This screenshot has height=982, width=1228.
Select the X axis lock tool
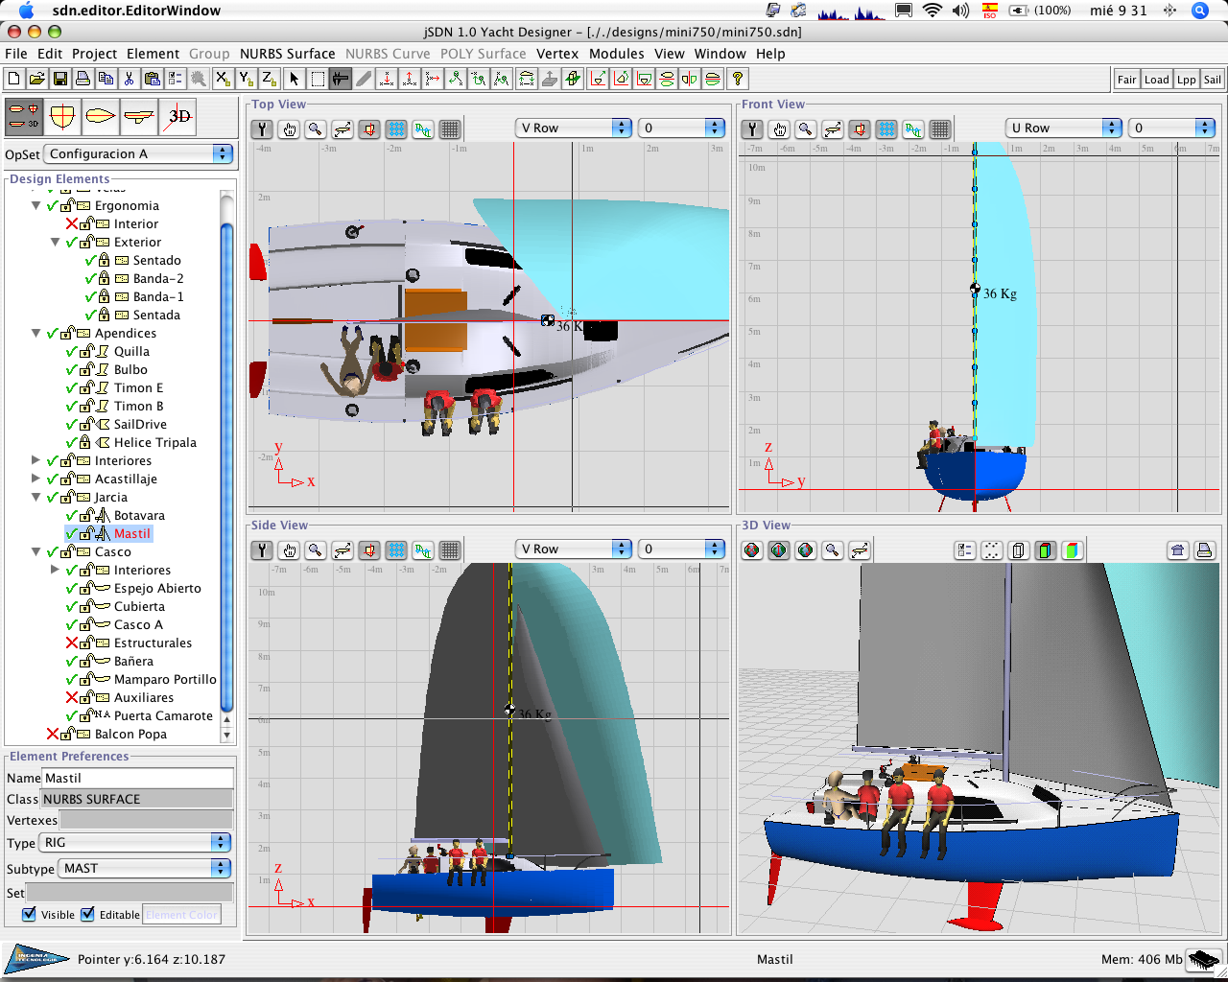pyautogui.click(x=223, y=79)
